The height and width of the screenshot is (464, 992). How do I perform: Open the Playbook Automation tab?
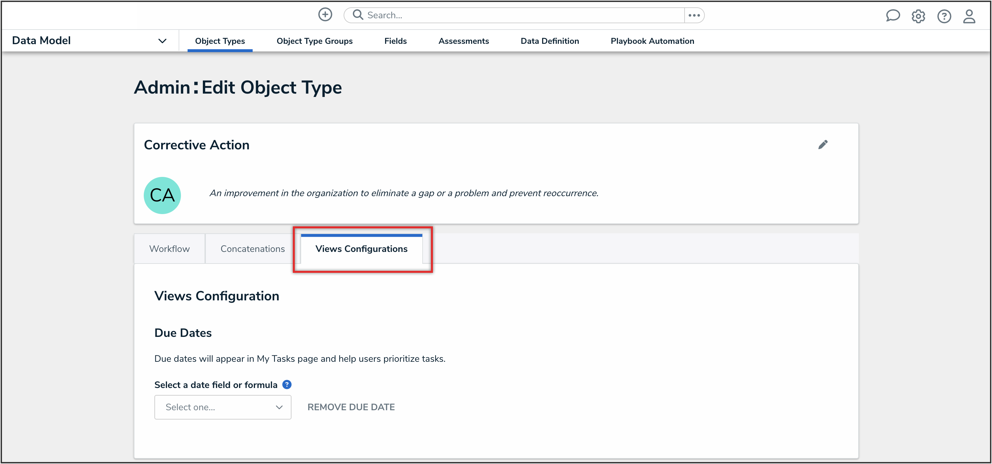tap(652, 41)
